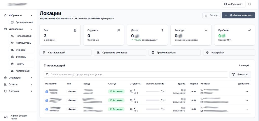The width and height of the screenshot is (259, 121).
Task: Open actions menu for the third location row
Action: [x=247, y=109]
